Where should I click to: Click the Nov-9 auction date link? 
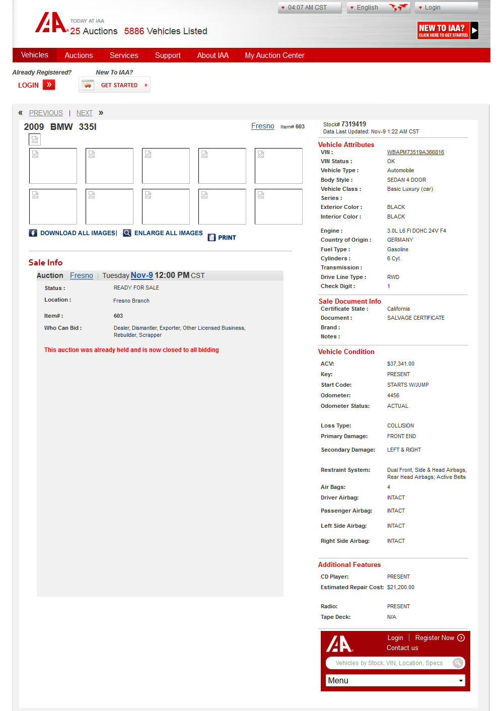pos(142,275)
